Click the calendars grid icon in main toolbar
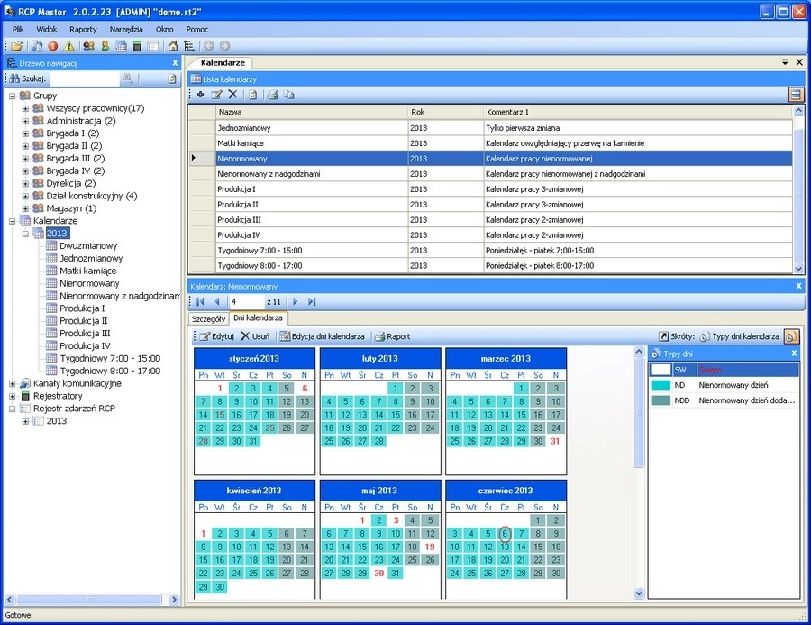The width and height of the screenshot is (811, 625). point(121,46)
